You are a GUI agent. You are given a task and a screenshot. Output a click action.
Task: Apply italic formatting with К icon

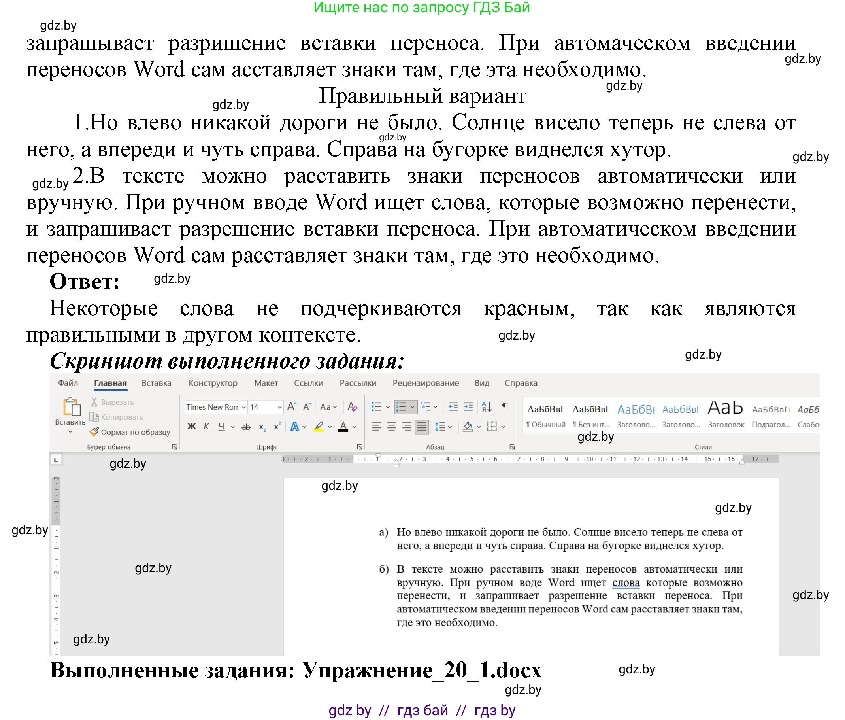pyautogui.click(x=207, y=427)
